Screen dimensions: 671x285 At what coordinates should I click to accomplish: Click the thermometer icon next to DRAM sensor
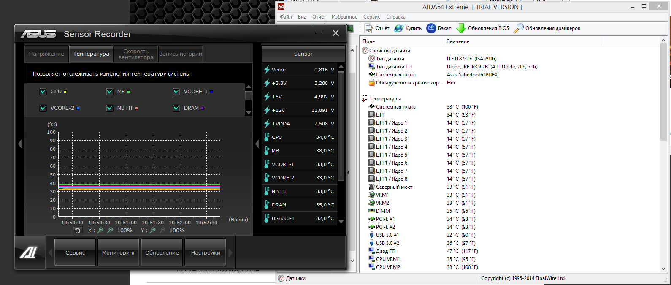click(267, 205)
